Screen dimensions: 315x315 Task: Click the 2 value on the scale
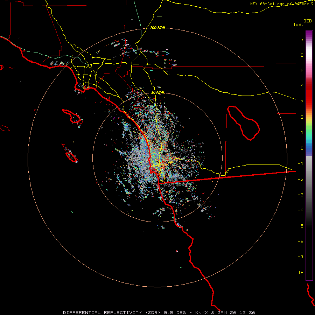[x=302, y=117]
